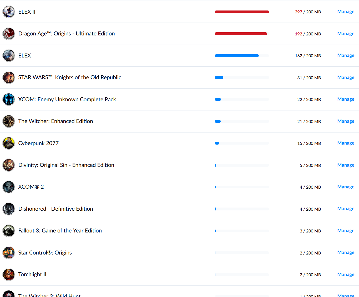The width and height of the screenshot is (359, 297).
Task: Select STAR WARS: Knights of the Old Republic
Action: 70,77
